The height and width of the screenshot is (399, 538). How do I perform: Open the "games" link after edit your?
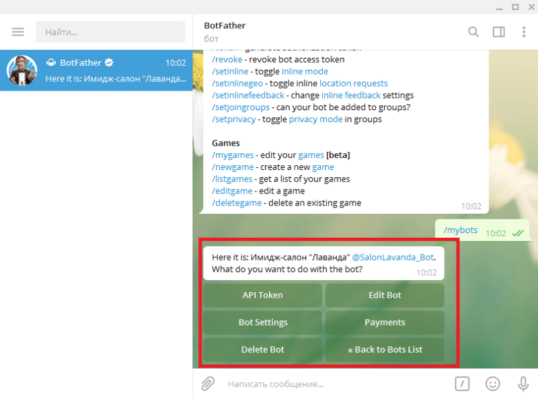click(x=311, y=155)
